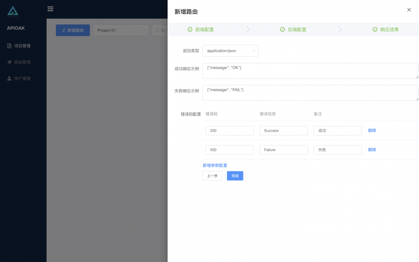Go back with the 上一步 button

point(212,176)
